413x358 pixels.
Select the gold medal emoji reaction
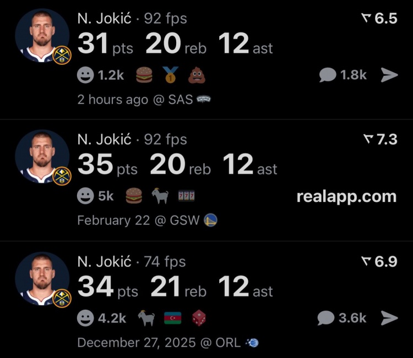pyautogui.click(x=171, y=75)
